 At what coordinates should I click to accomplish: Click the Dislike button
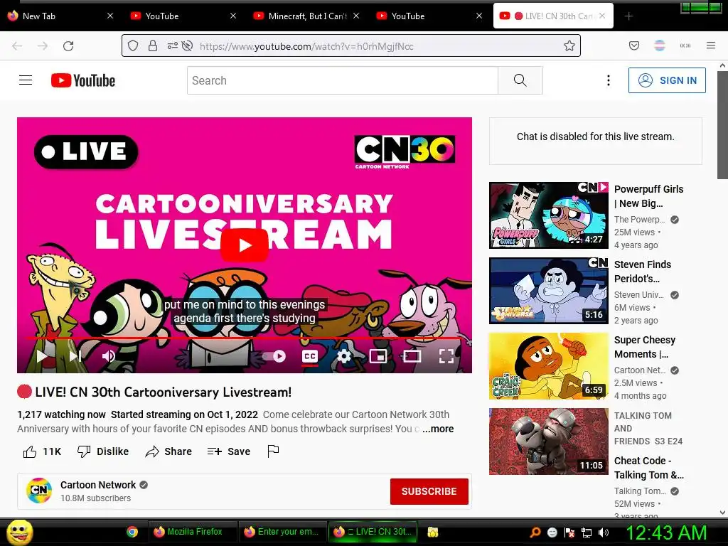point(103,451)
